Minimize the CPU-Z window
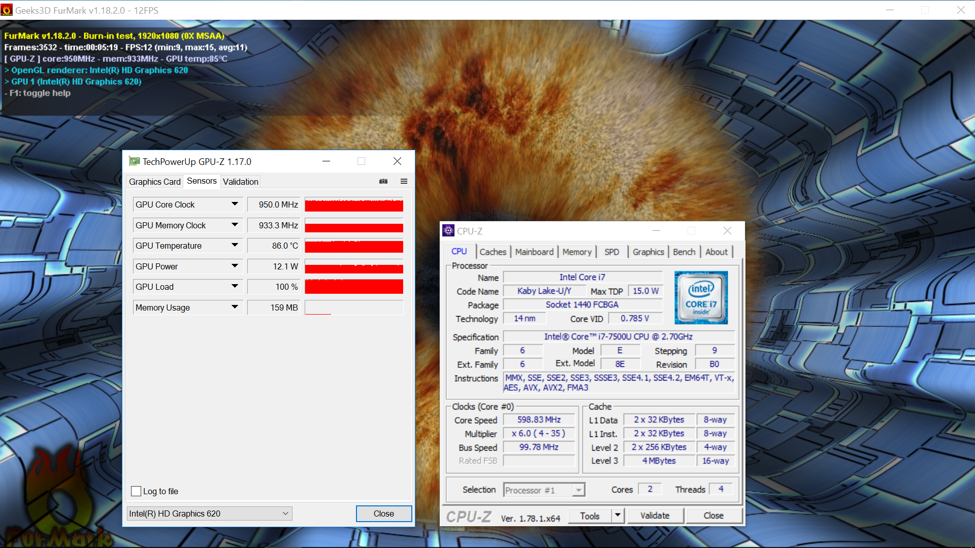975x548 pixels. click(656, 231)
